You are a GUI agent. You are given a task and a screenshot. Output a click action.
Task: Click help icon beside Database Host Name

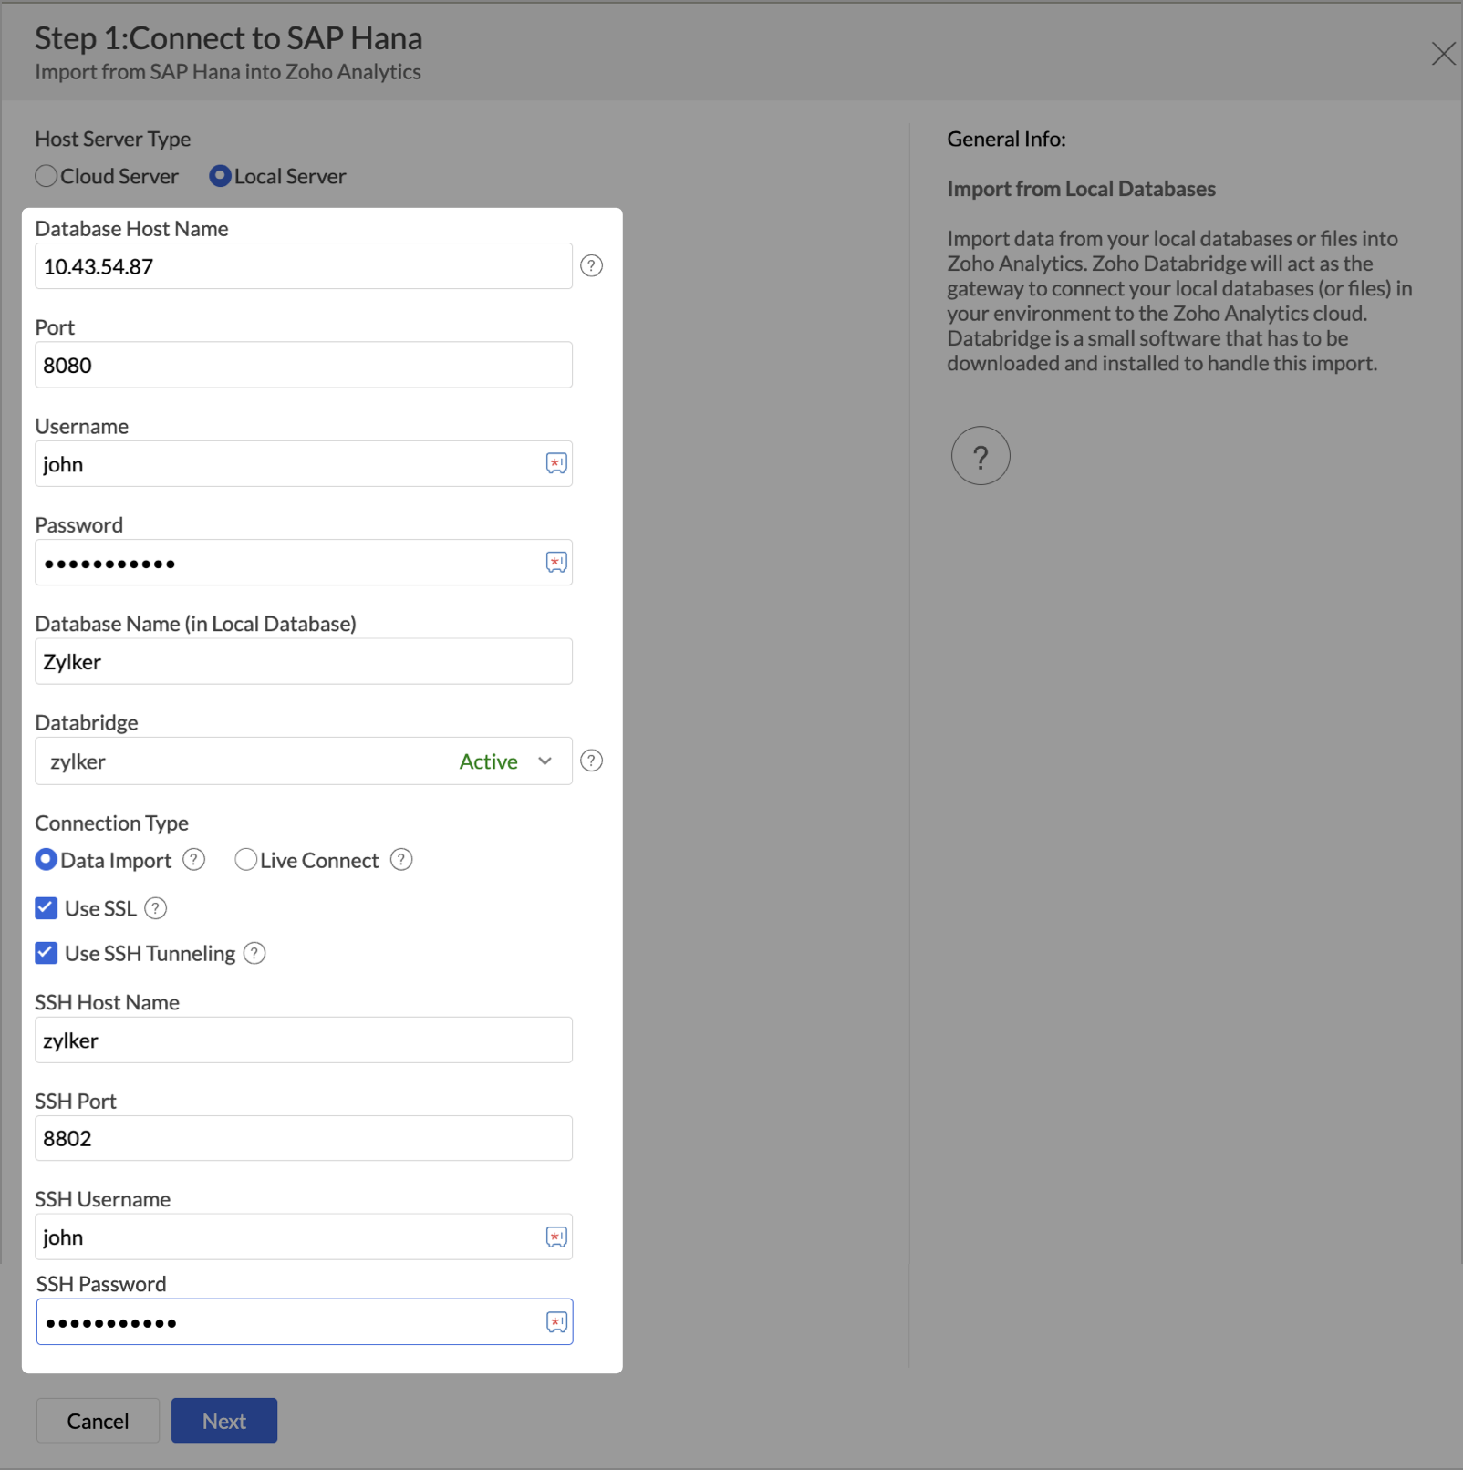click(591, 265)
